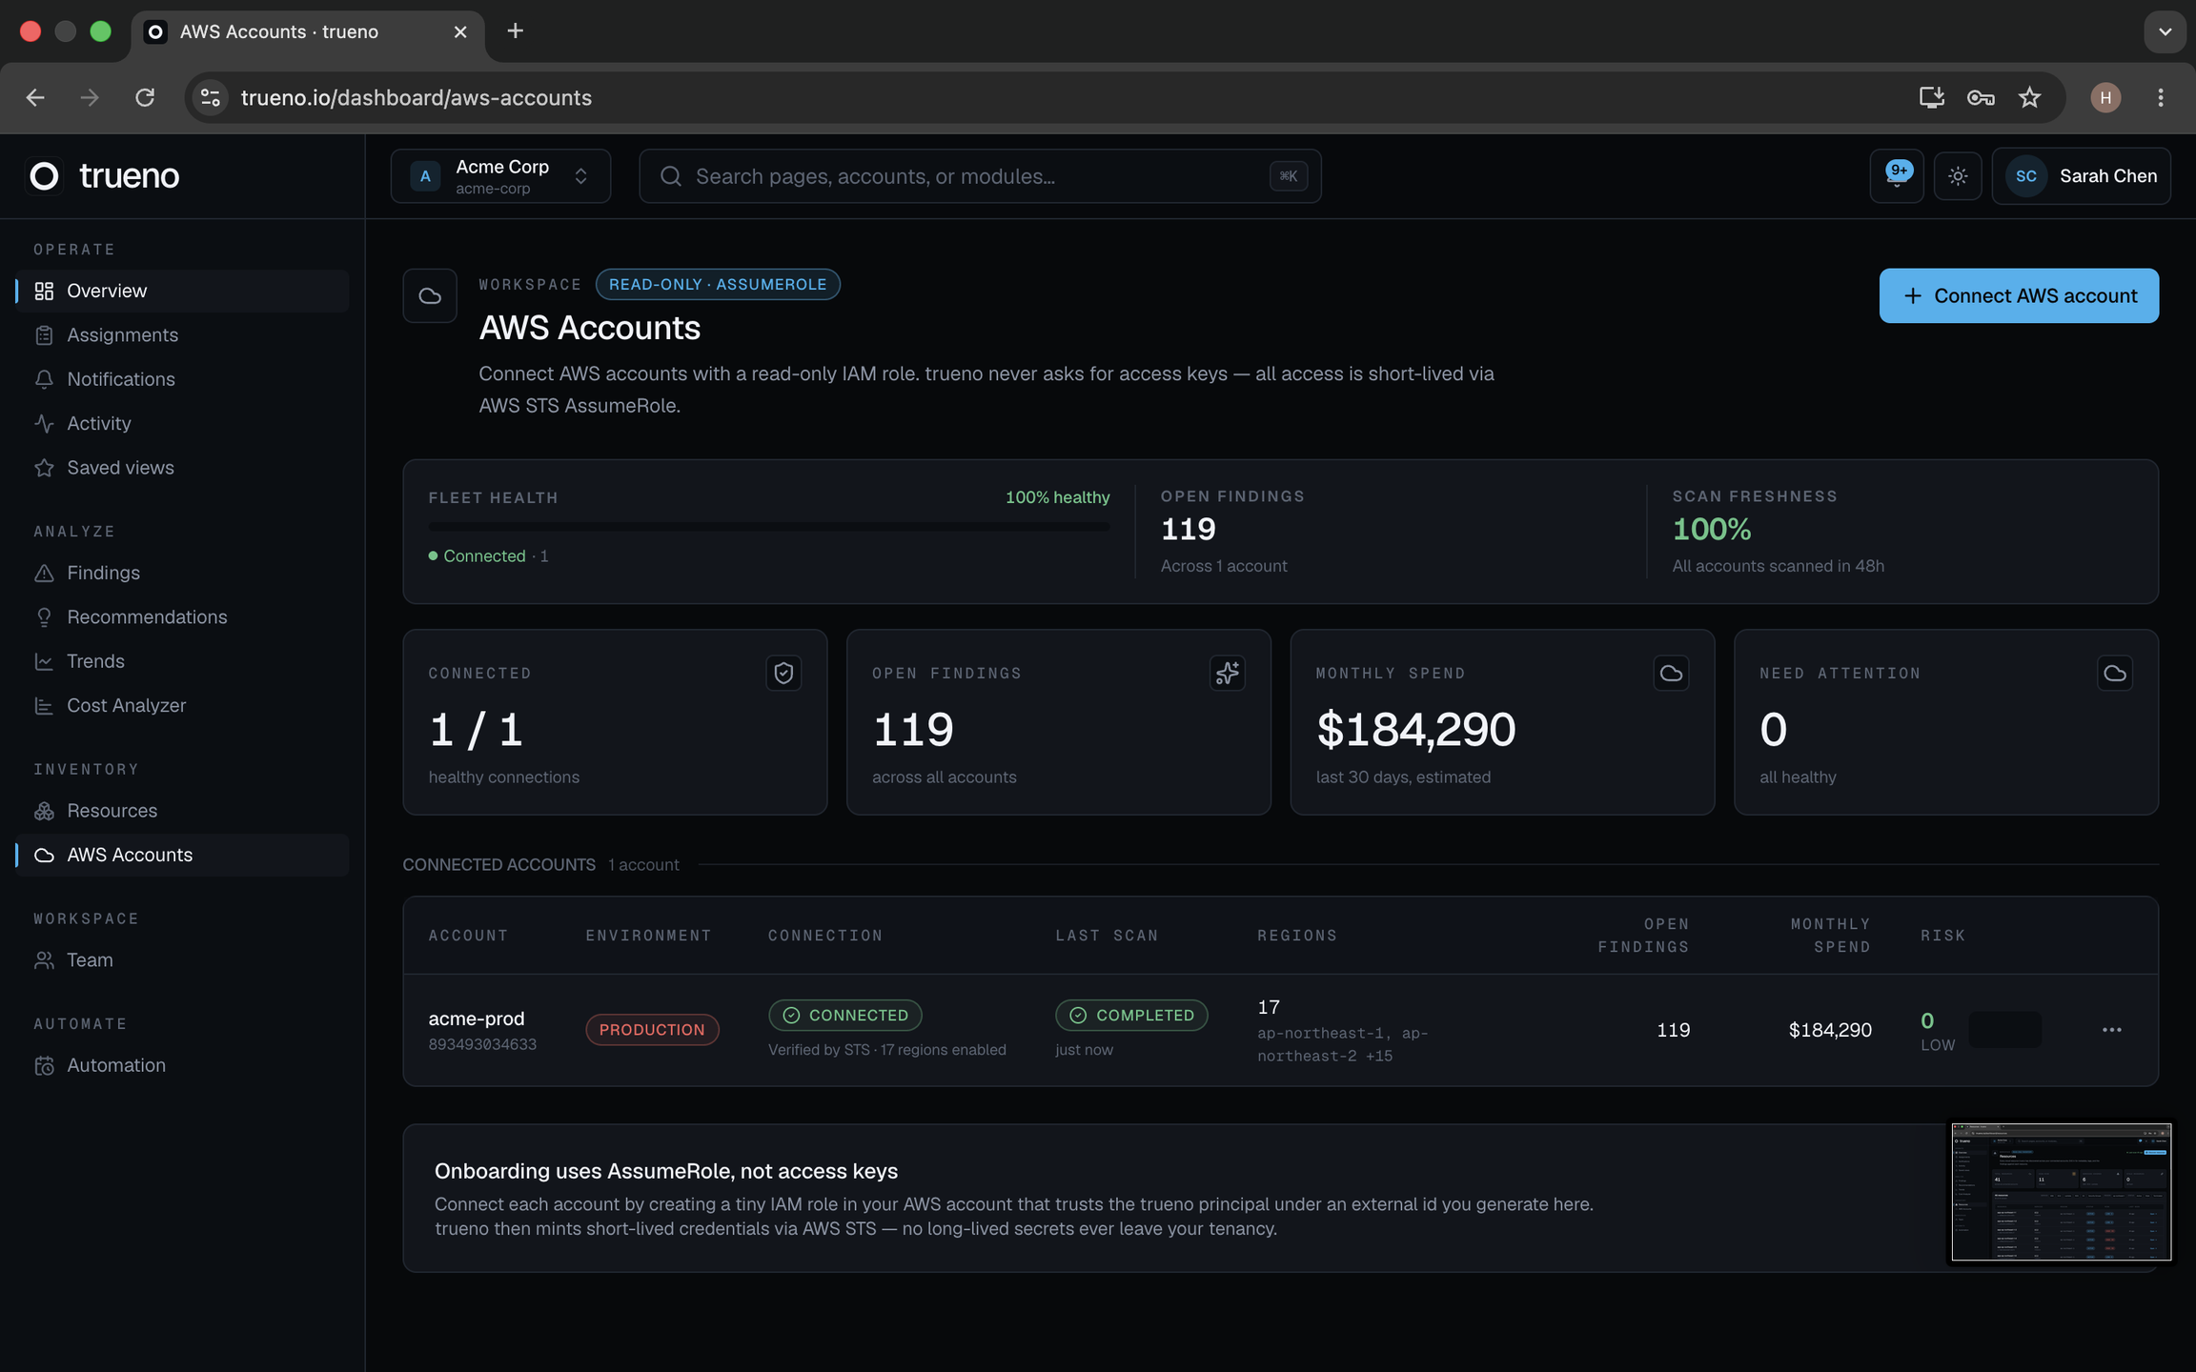2196x1372 pixels.
Task: Open Recommendations in the sidebar
Action: coord(182,617)
